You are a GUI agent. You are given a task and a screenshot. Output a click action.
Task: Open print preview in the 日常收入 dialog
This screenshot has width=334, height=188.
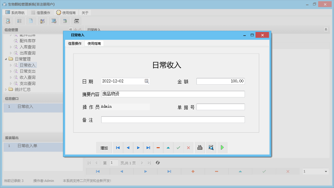[211, 148]
